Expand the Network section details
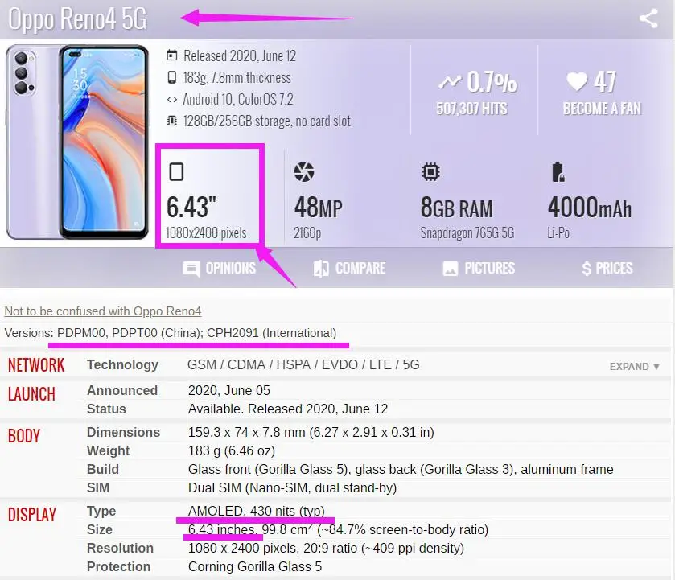675x580 pixels. pos(635,367)
